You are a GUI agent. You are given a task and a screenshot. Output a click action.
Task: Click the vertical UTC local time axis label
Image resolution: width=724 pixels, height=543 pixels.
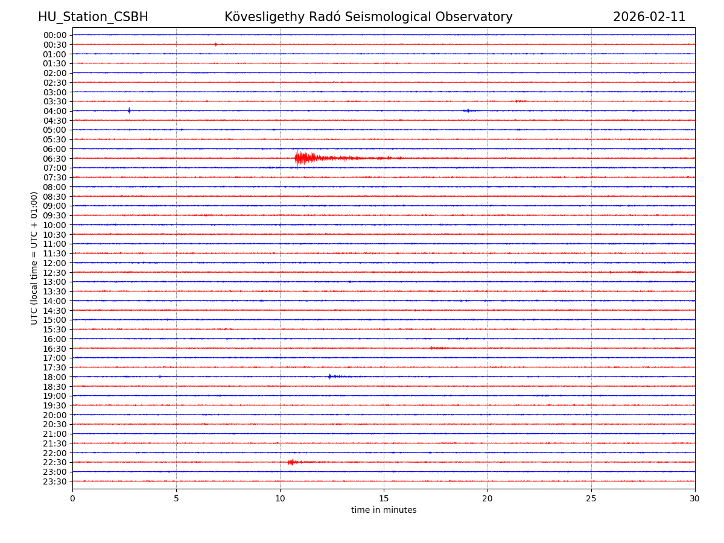[x=34, y=258]
